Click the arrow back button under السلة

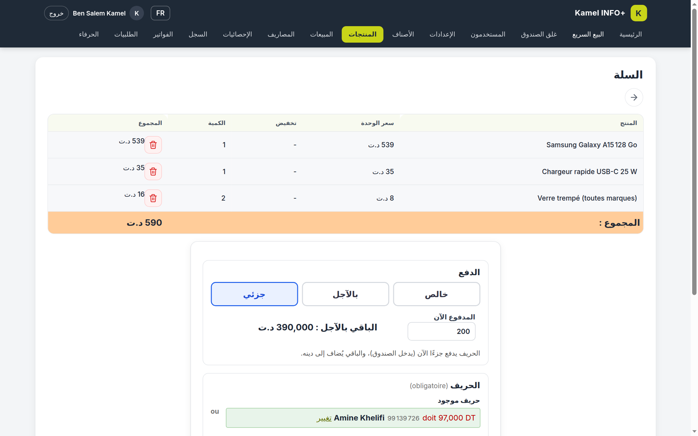[634, 97]
